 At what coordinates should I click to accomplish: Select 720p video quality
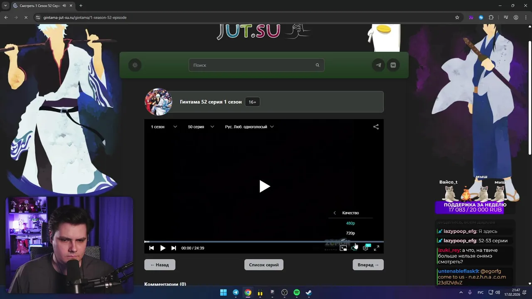350,233
